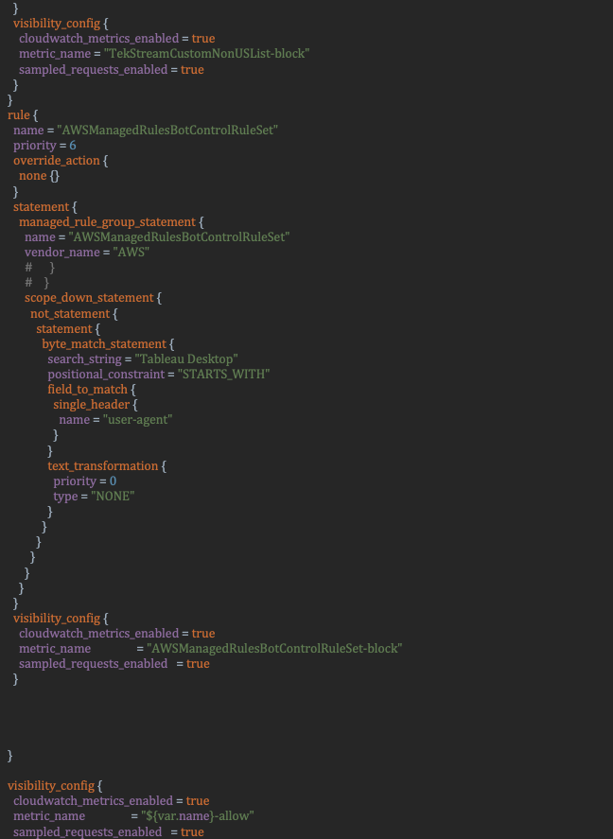The height and width of the screenshot is (839, 613).
Task: Click the byte_match_statement keyword
Action: [x=104, y=344]
